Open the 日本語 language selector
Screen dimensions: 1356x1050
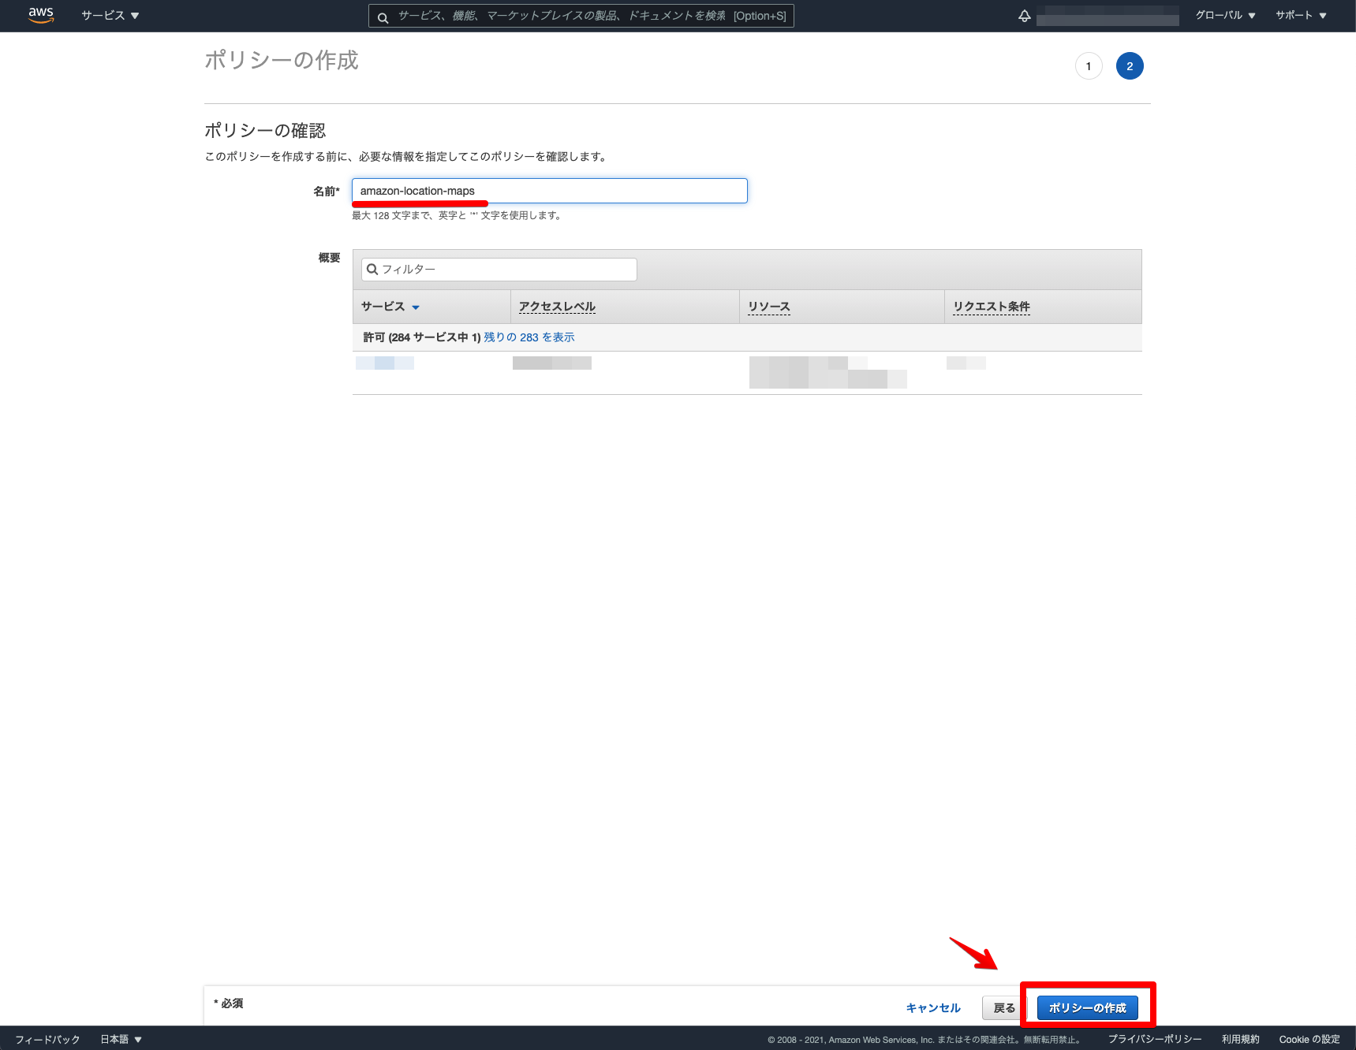point(119,1039)
